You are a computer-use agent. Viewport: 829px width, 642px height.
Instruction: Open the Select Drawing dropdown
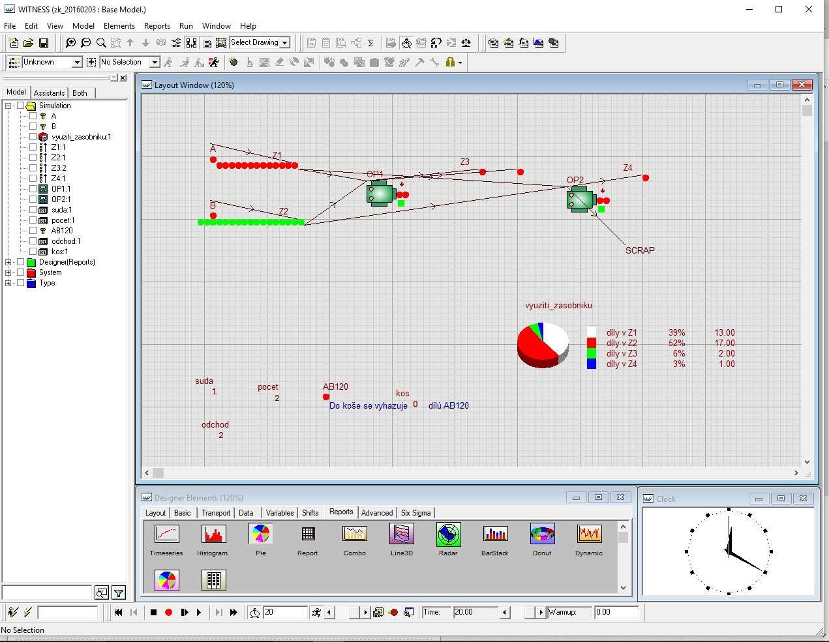click(285, 43)
